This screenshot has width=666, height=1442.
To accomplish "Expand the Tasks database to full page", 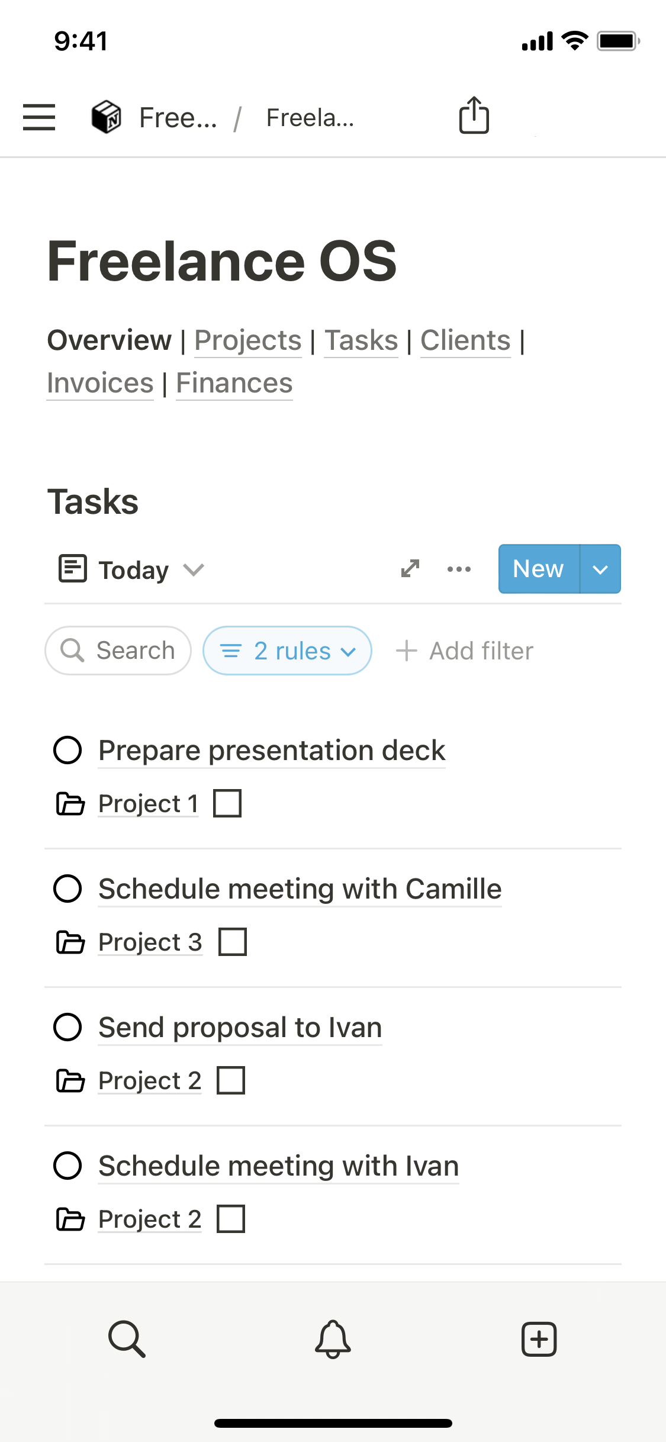I will click(410, 569).
